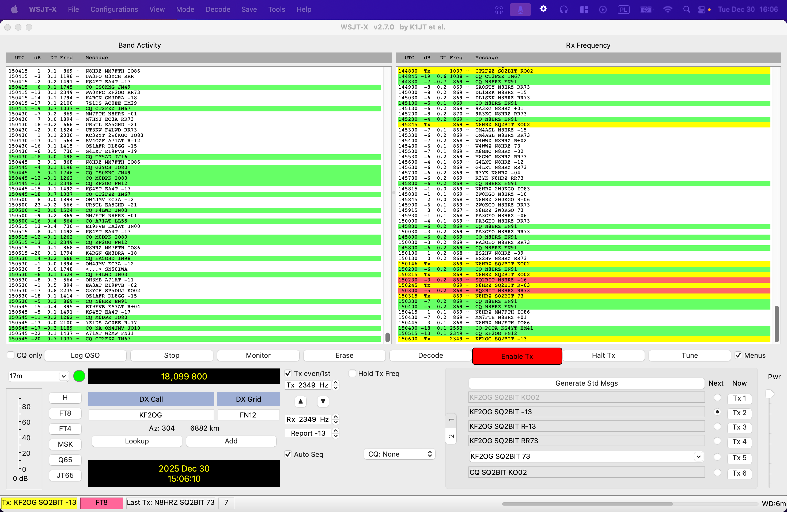The height and width of the screenshot is (512, 787).
Task: Click the Pwr slider handle
Action: coord(770,394)
